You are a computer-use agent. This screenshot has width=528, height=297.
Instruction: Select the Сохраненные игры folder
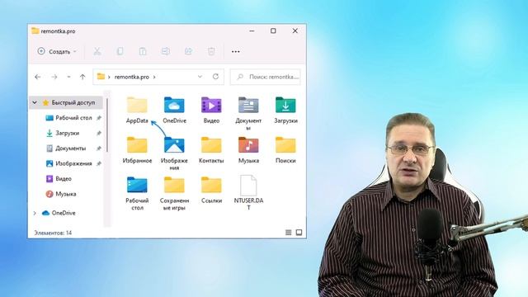coord(174,193)
